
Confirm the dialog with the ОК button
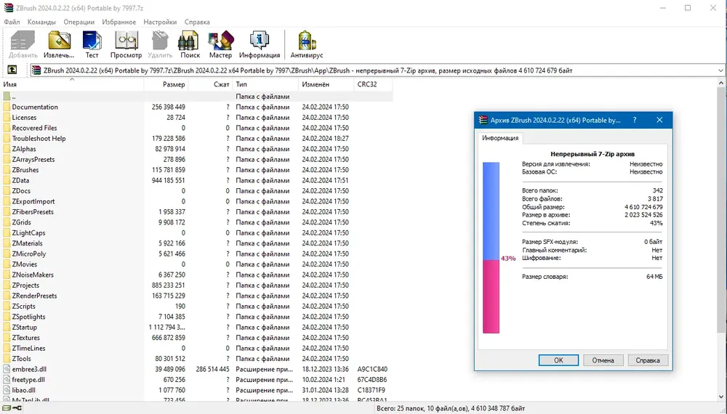click(x=558, y=360)
